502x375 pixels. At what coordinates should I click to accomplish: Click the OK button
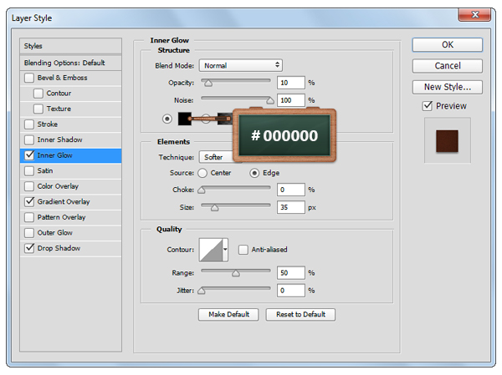tap(447, 44)
